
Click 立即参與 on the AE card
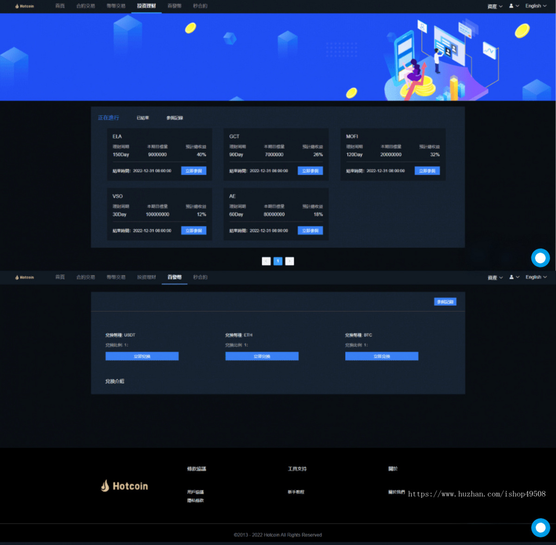click(310, 231)
